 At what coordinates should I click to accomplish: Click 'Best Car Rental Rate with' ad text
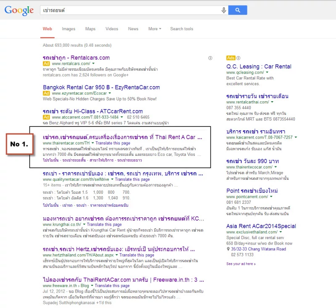pos(250,78)
